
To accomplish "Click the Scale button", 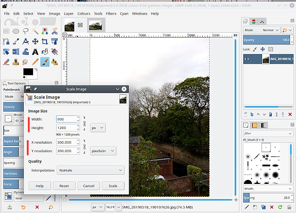I will (x=113, y=186).
